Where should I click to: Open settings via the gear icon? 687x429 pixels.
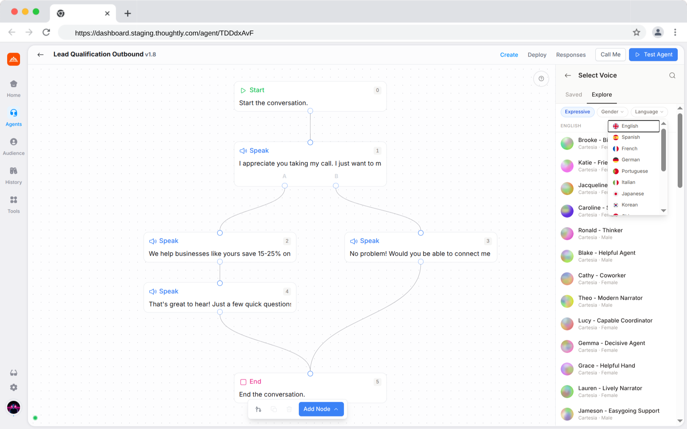coord(14,387)
